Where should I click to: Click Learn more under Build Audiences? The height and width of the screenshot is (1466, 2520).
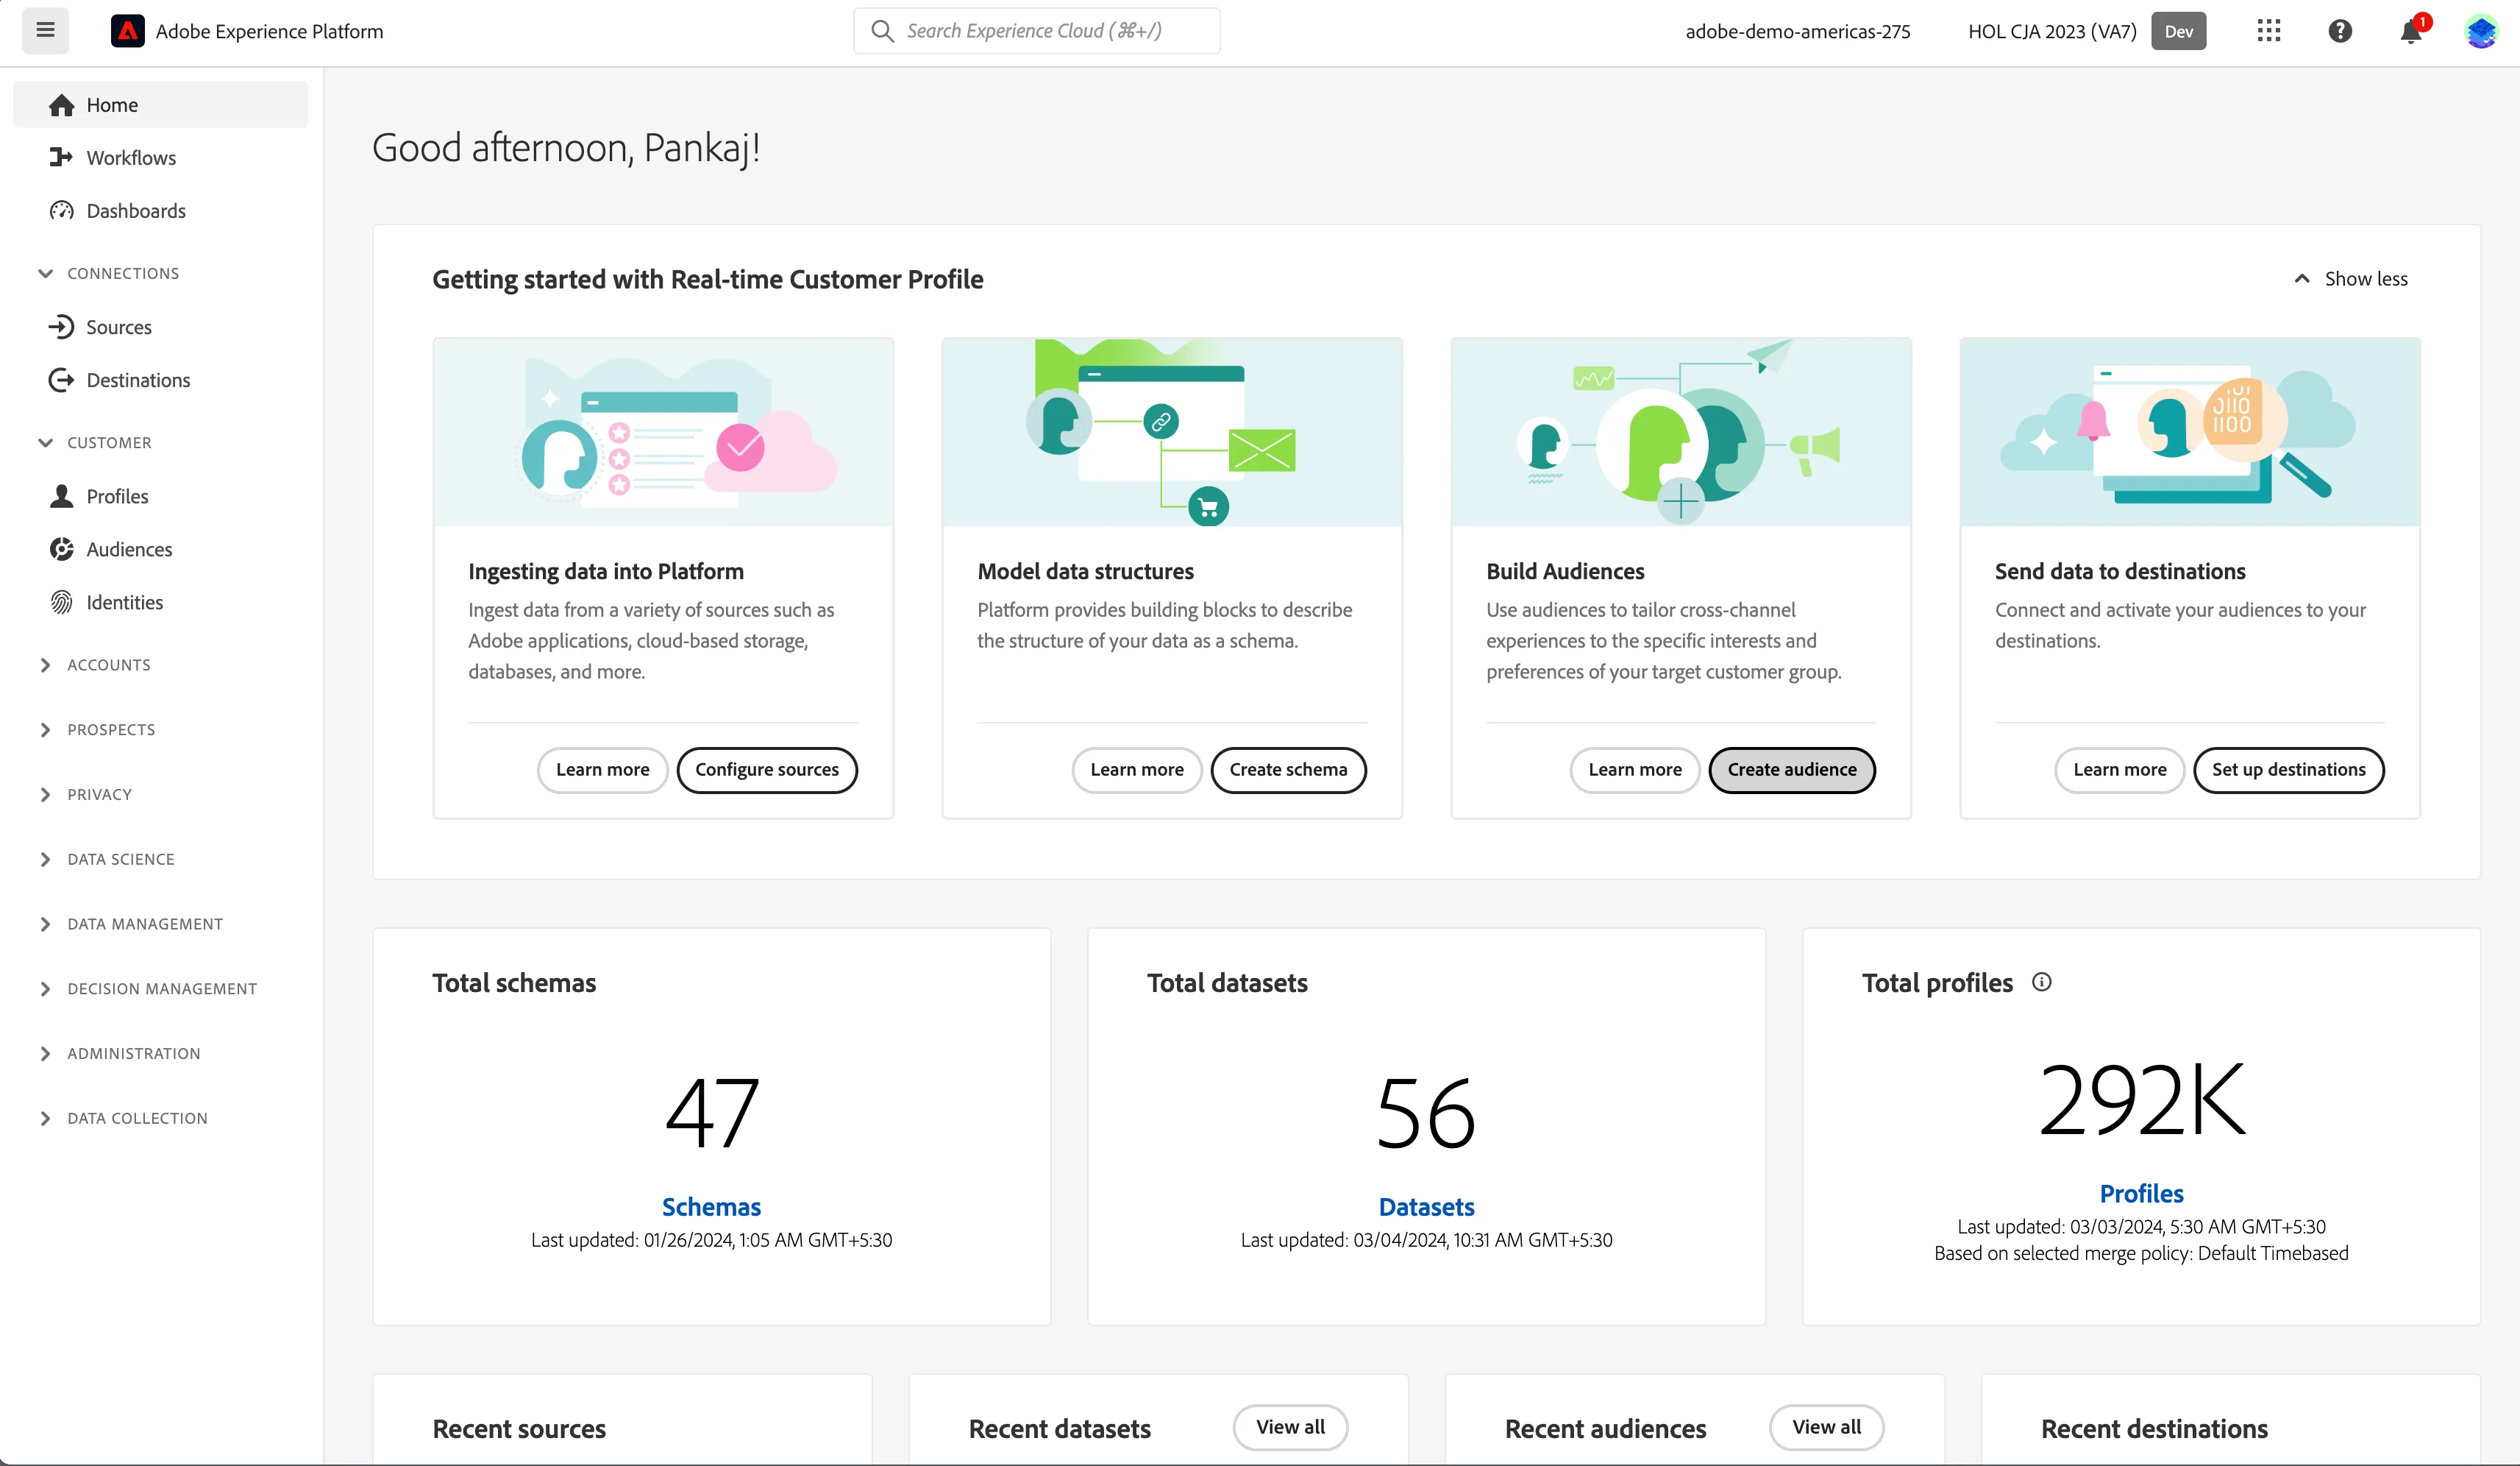[1635, 770]
